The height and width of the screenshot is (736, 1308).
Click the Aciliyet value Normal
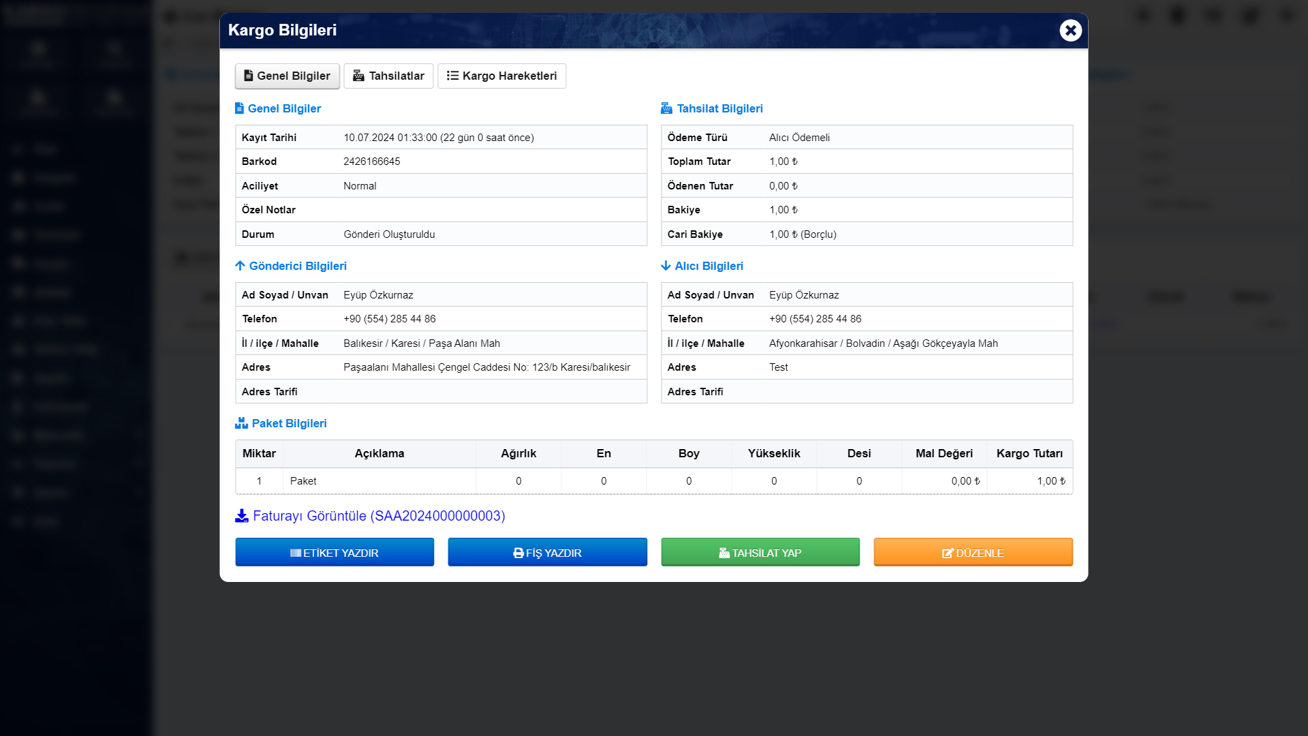click(360, 186)
